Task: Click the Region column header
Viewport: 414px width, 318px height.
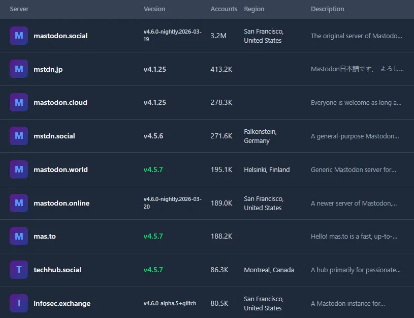Action: pos(254,9)
